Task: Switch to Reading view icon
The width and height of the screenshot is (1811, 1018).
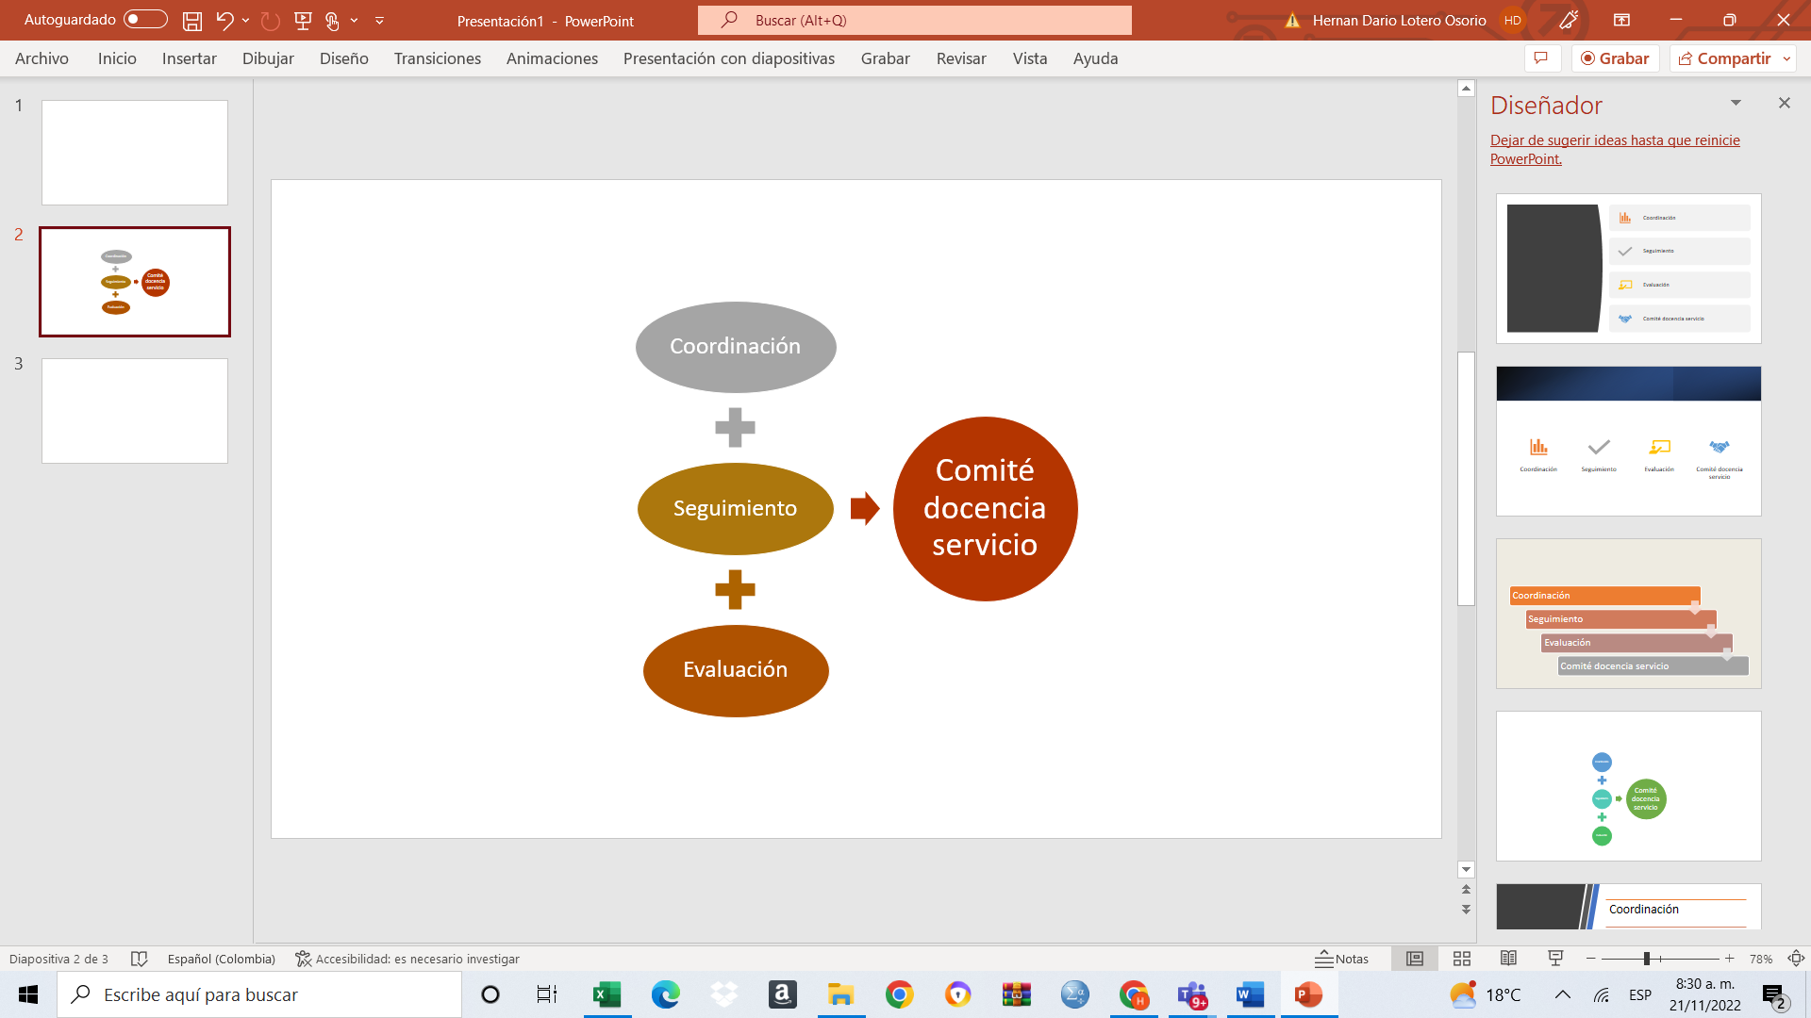Action: tap(1508, 959)
